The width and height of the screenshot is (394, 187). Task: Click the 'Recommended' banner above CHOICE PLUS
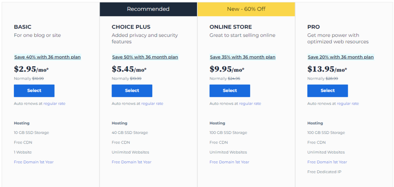coord(148,9)
